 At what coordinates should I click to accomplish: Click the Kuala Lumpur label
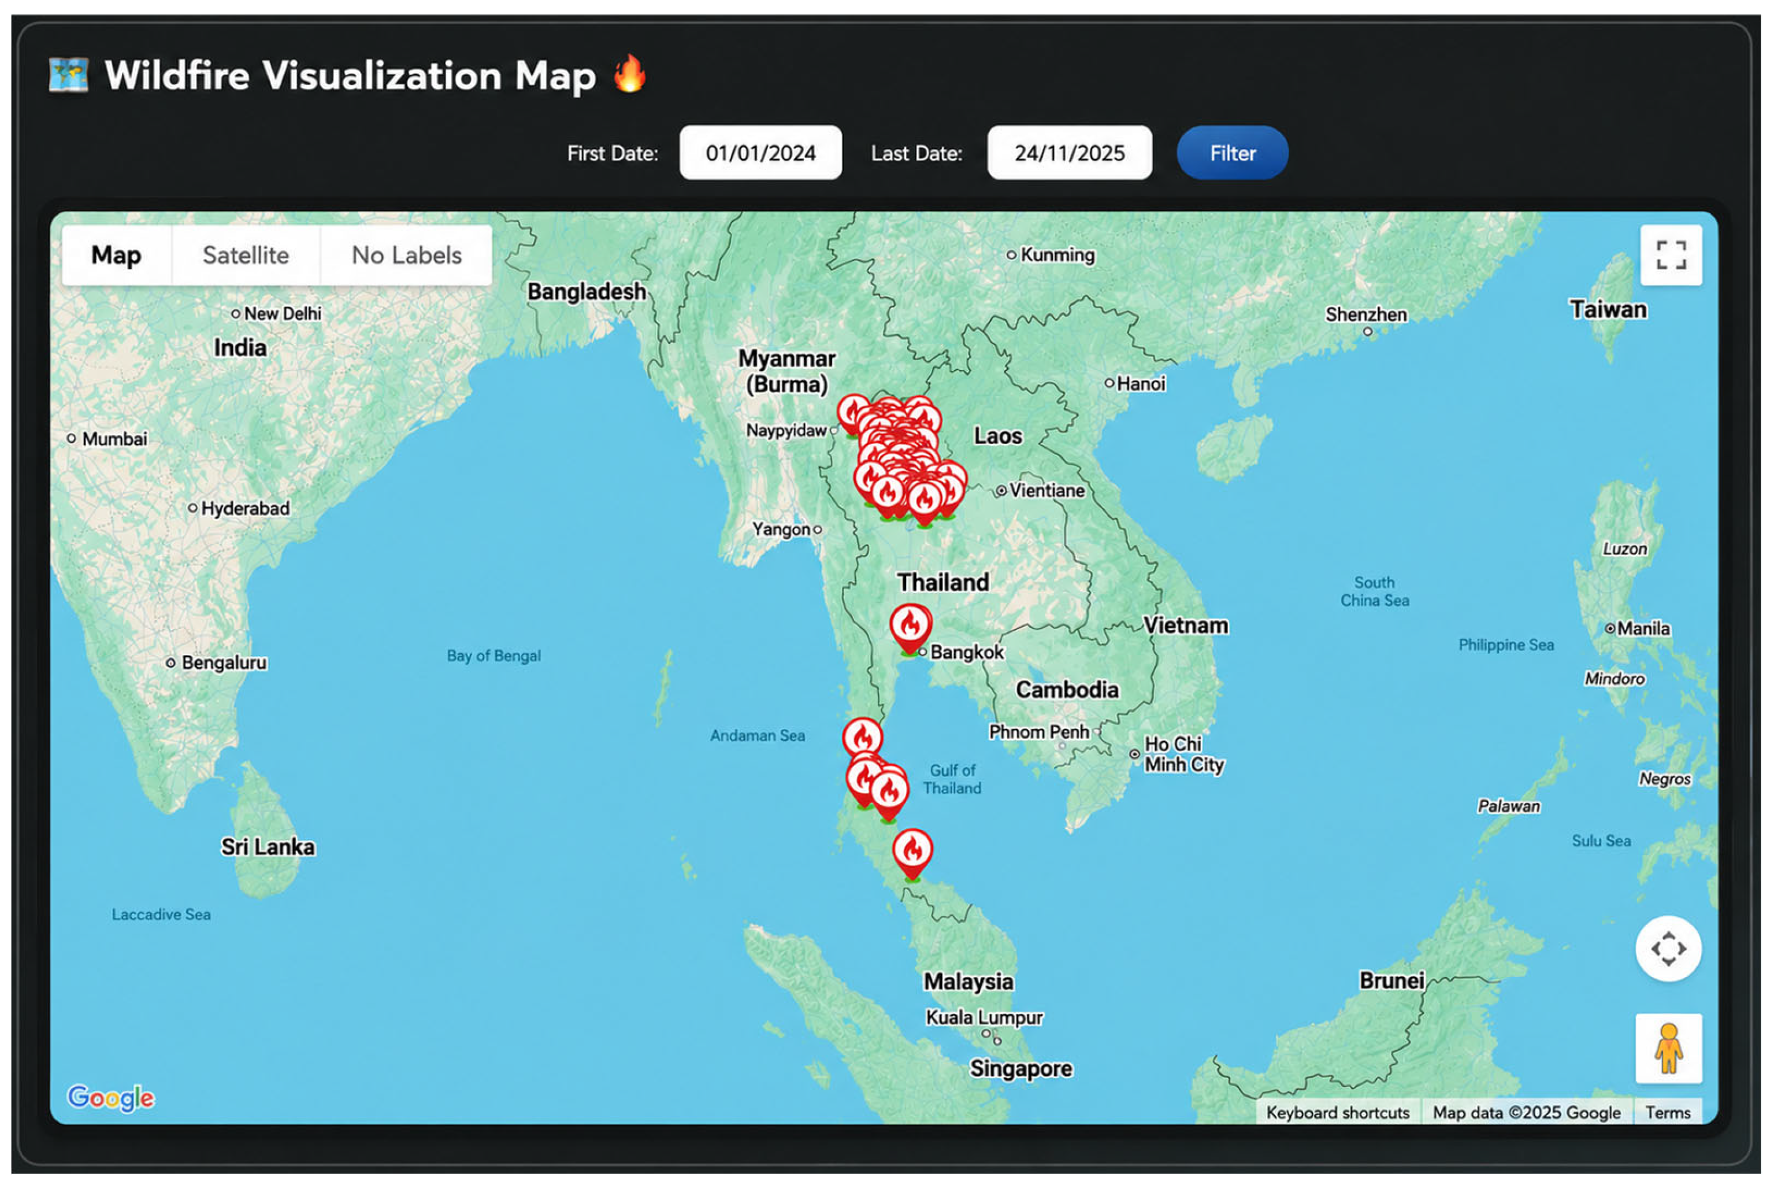coord(984,1017)
